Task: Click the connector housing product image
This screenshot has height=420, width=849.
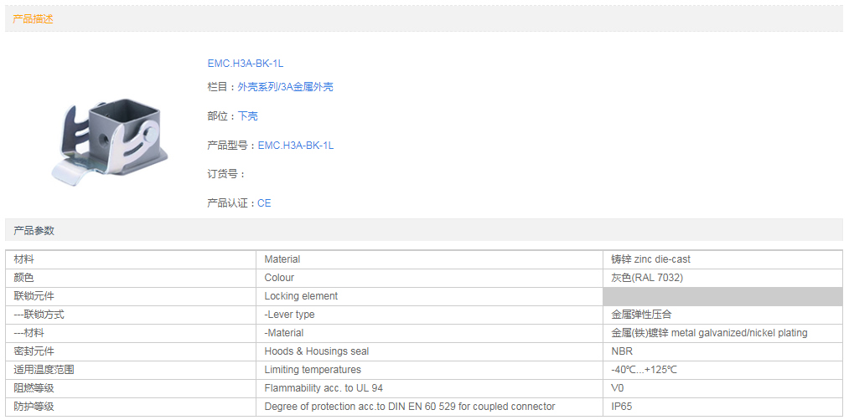Action: [107, 140]
